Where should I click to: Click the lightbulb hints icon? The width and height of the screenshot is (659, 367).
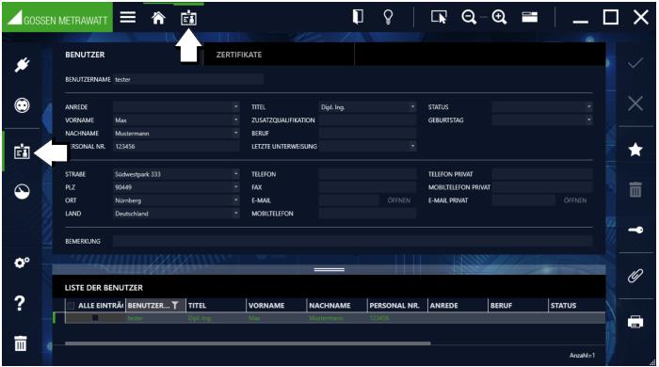point(388,17)
